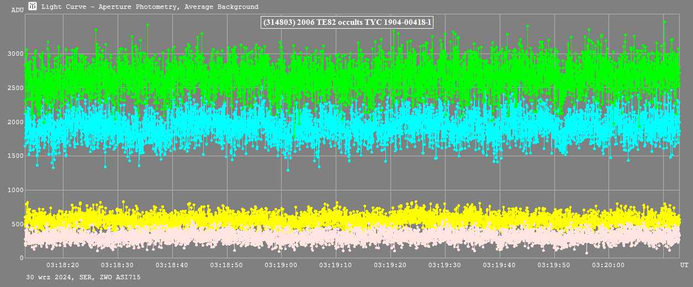Click the UT axis label

pyautogui.click(x=684, y=265)
